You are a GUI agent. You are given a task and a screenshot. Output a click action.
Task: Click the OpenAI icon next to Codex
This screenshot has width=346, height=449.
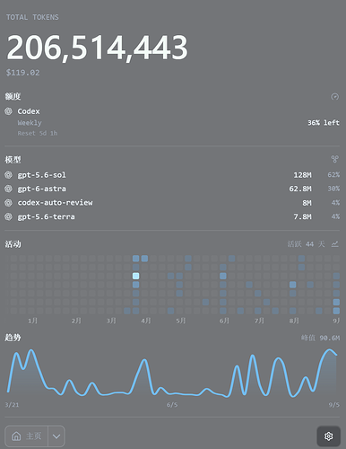click(8, 111)
